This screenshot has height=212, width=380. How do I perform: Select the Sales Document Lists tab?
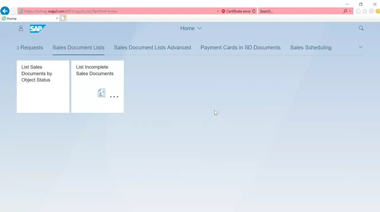coord(79,48)
